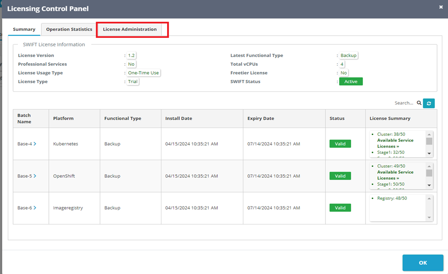The height and width of the screenshot is (274, 448).
Task: Click the Install Date column header
Action: (x=202, y=118)
